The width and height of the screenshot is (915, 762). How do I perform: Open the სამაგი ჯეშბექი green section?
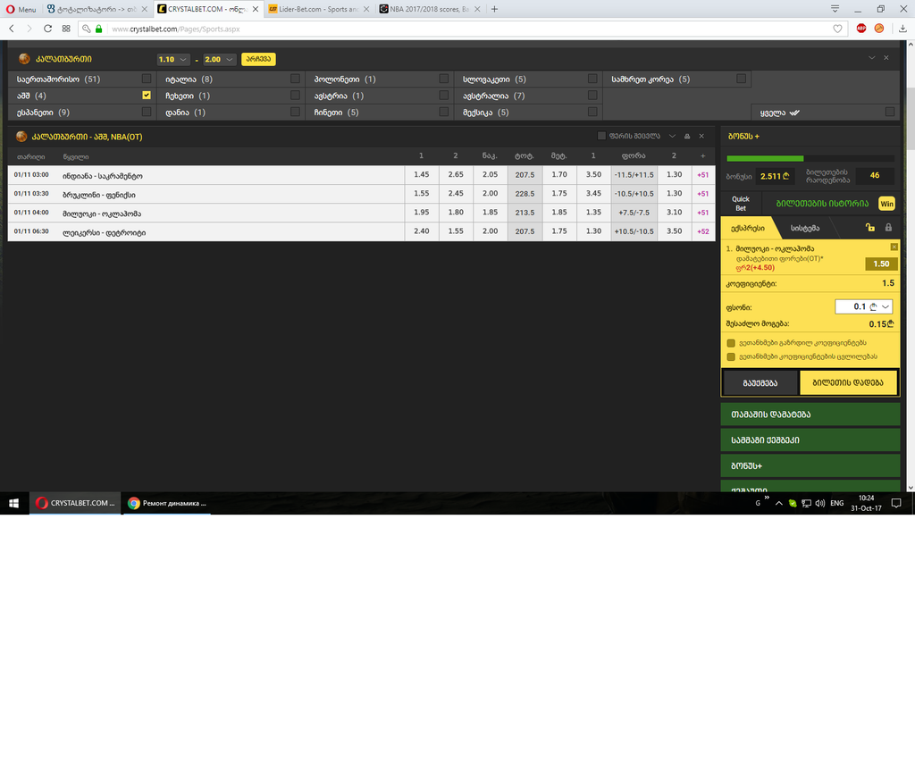click(810, 440)
